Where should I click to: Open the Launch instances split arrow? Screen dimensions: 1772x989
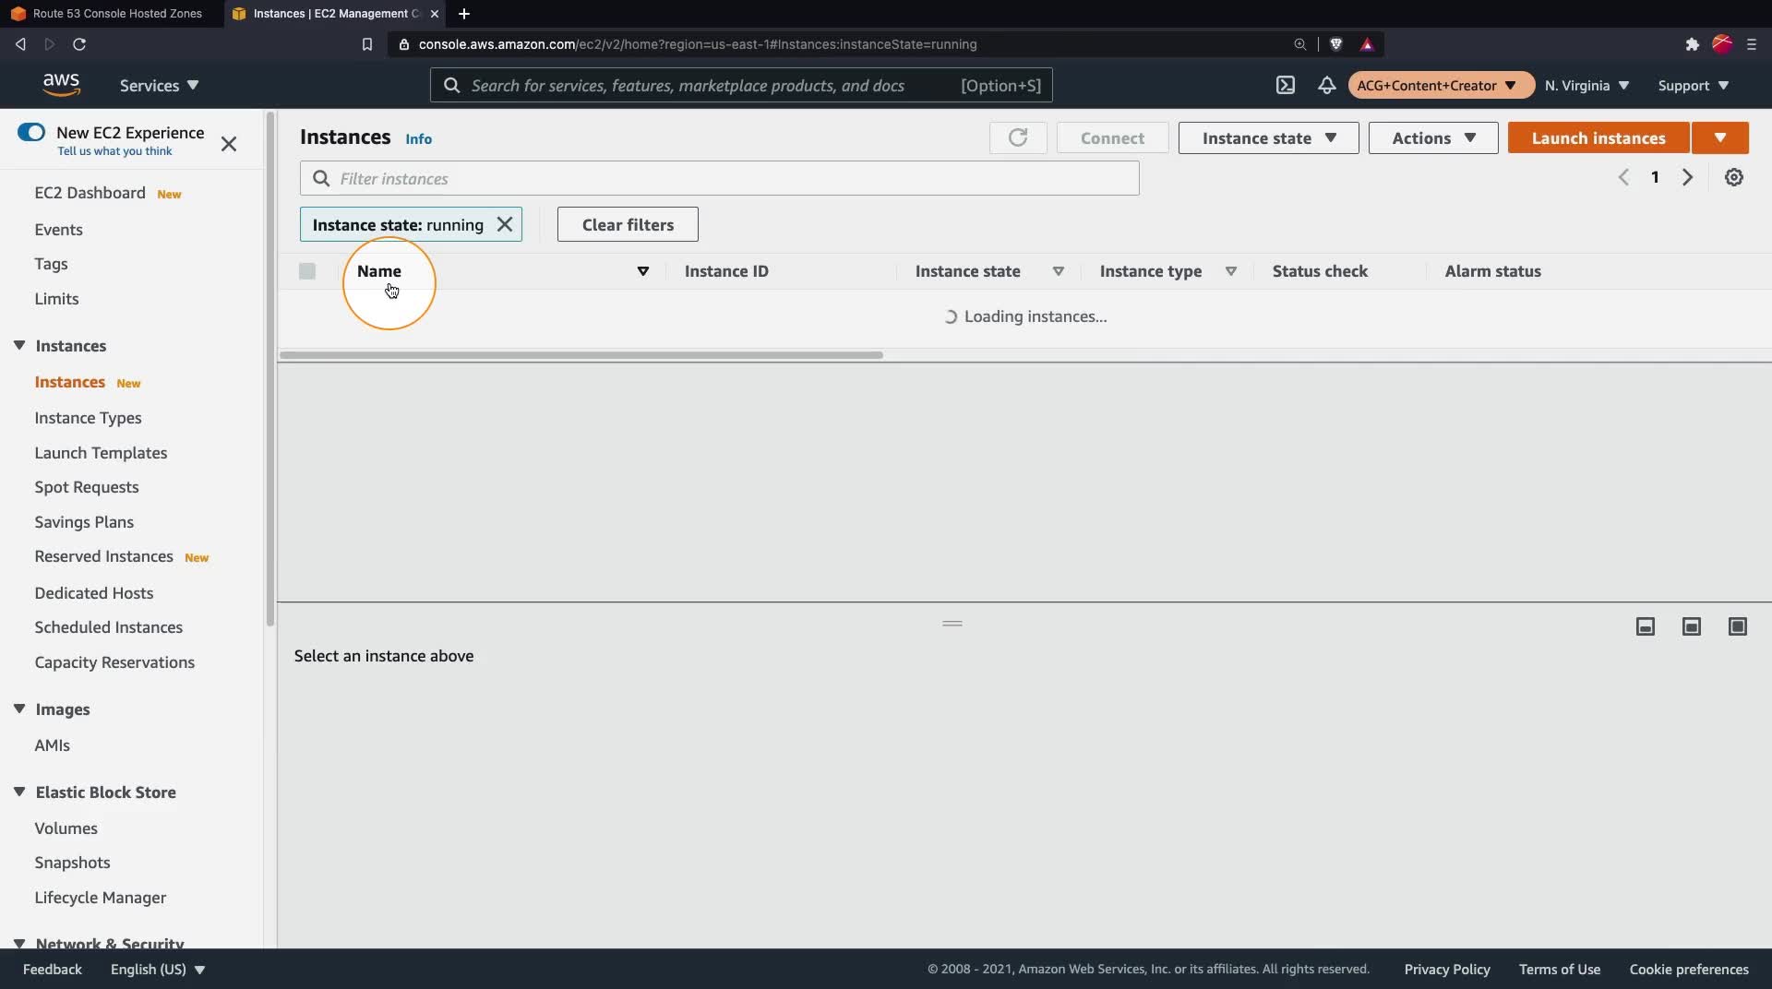click(1720, 137)
